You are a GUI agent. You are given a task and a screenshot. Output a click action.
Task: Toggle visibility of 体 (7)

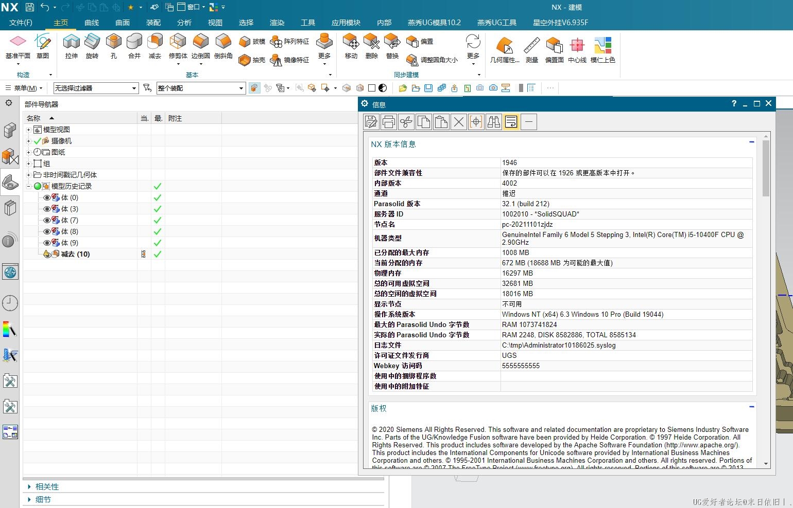(x=47, y=220)
